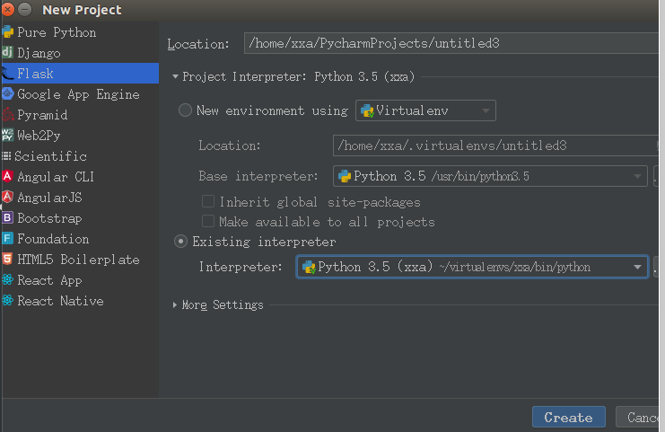Screen dimensions: 665x432
Task: Choose the HTML5 Boilerplate project type
Action: 80,260
